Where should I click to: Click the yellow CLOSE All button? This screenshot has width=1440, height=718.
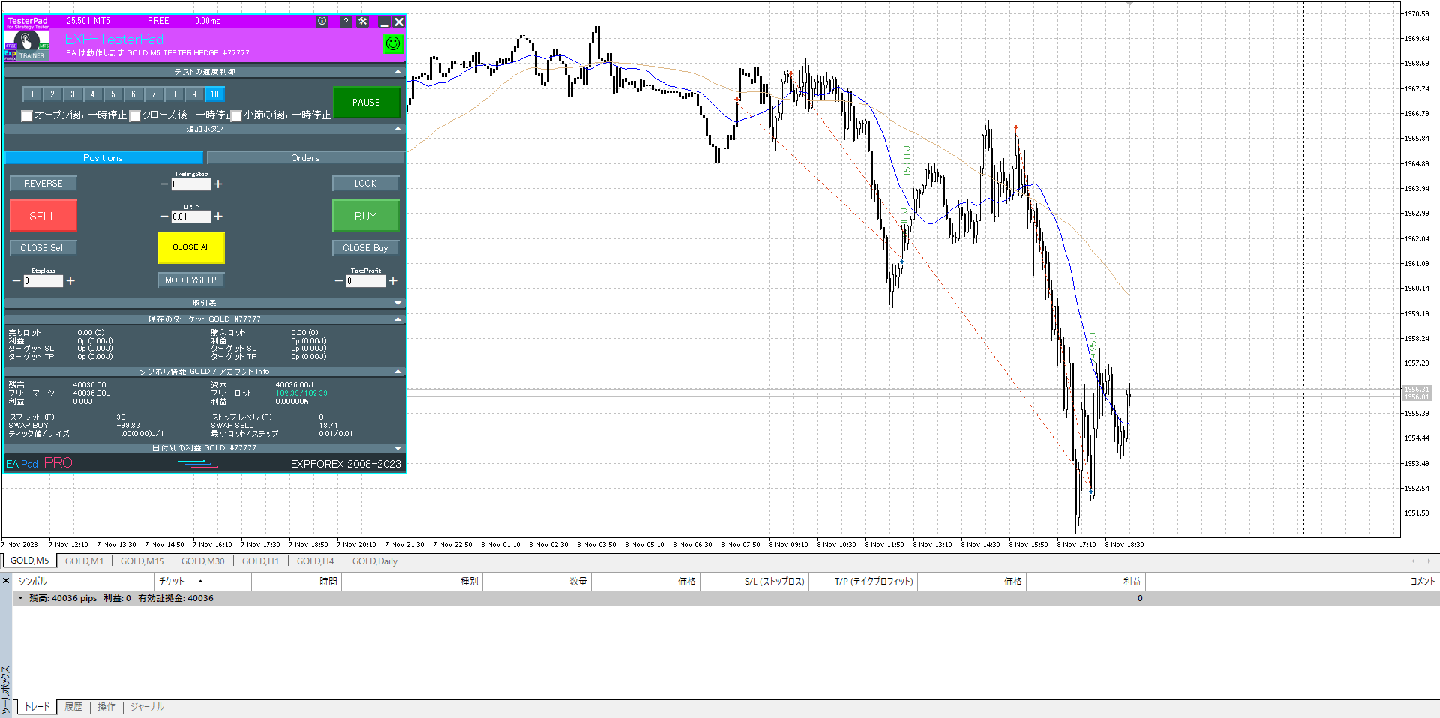(x=190, y=247)
